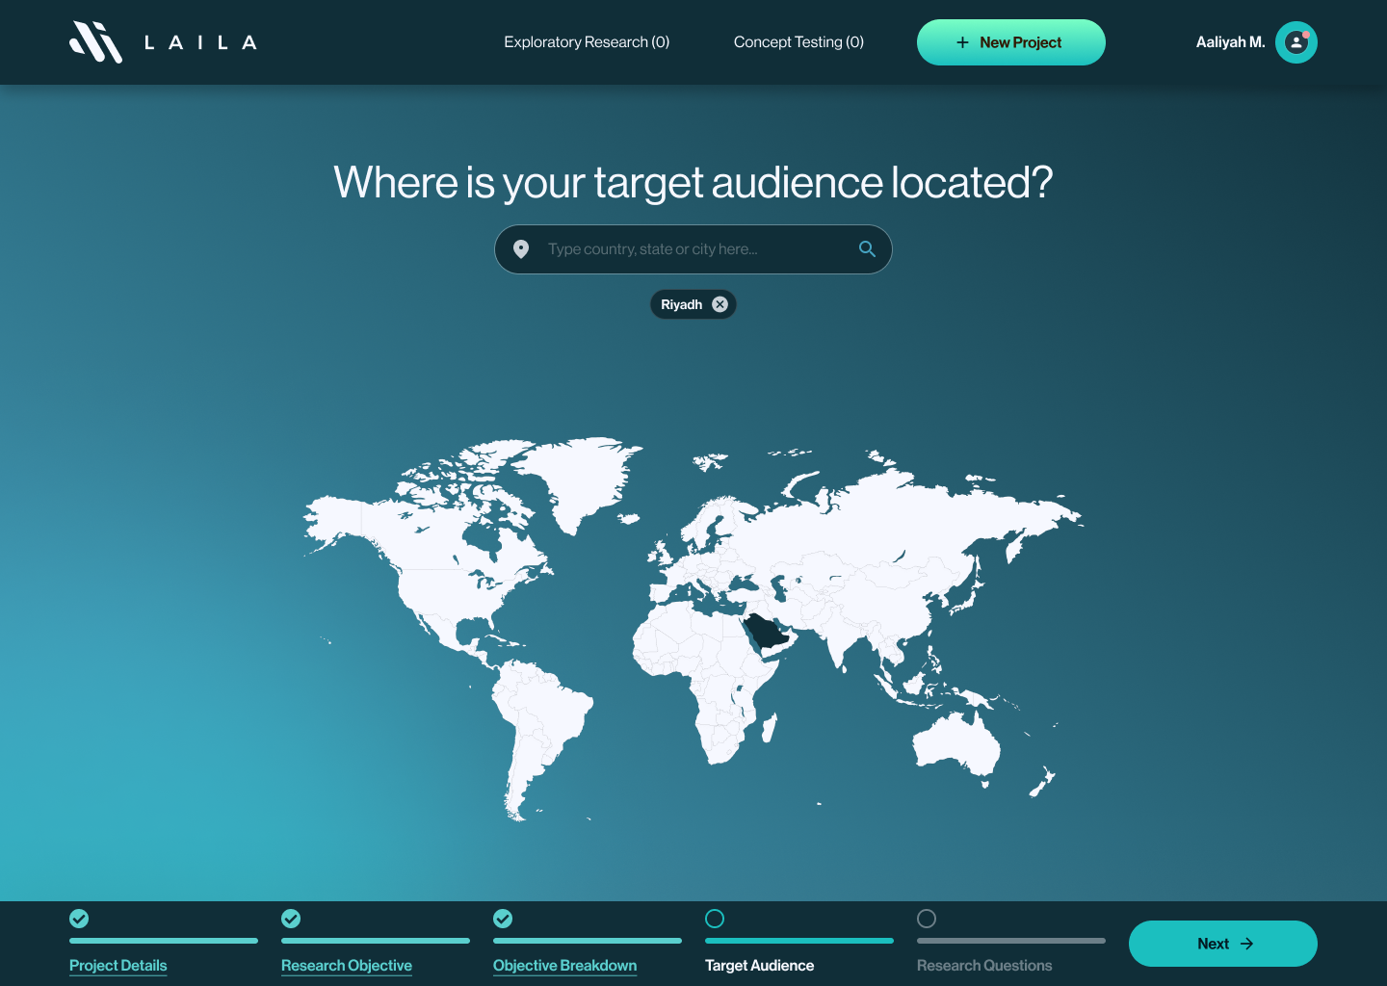The image size is (1387, 986).
Task: Click the Next button
Action: pos(1223,944)
